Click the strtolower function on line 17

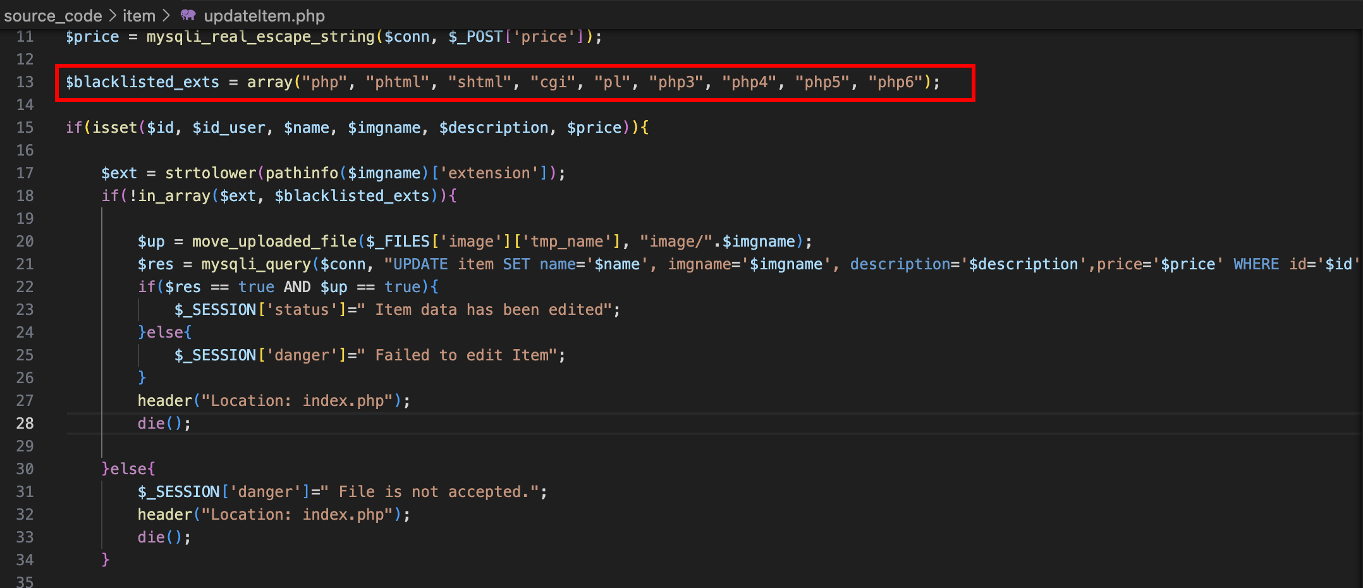tap(211, 173)
